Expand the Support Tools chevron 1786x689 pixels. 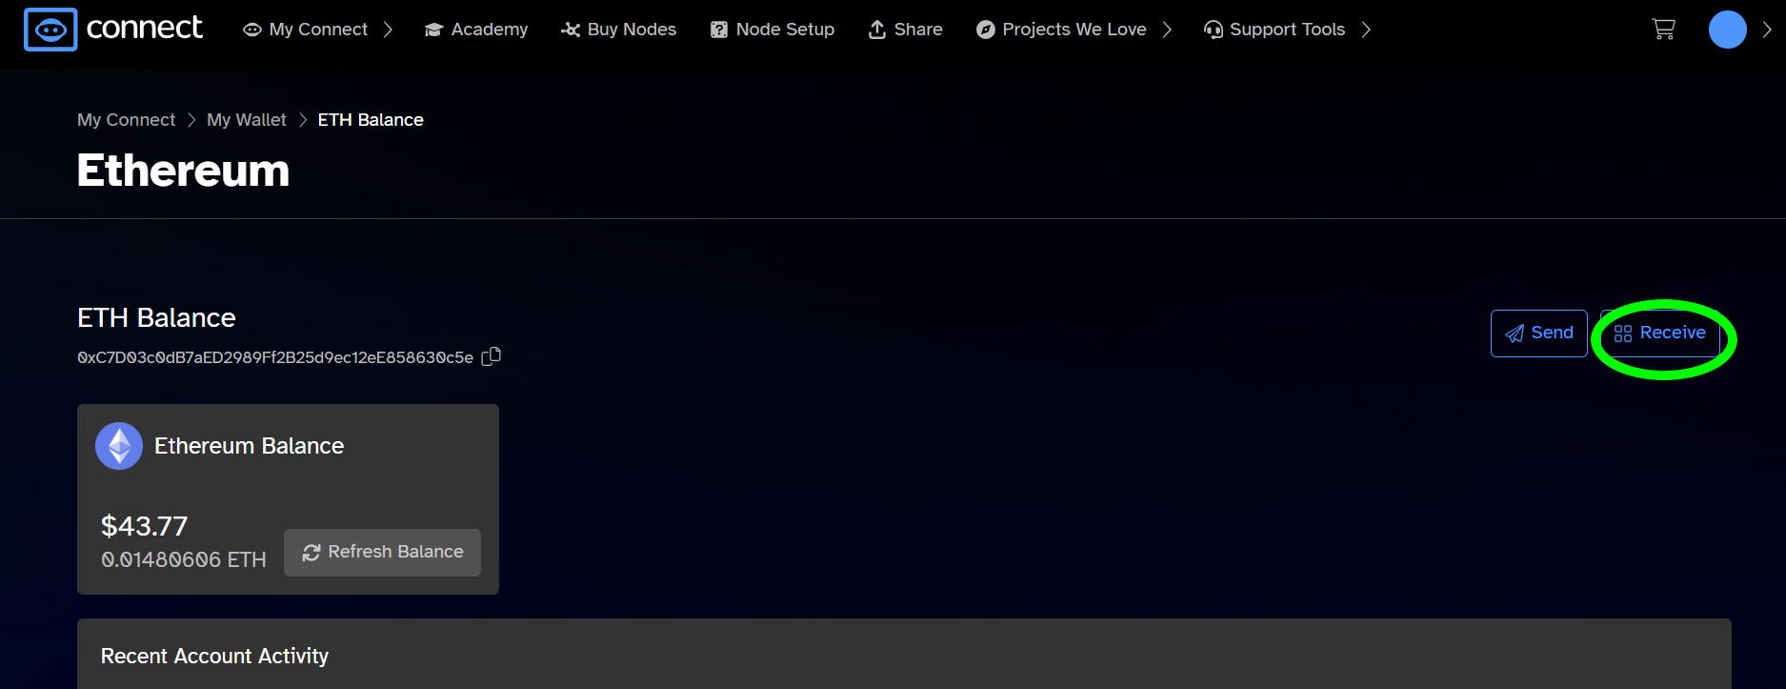[1366, 30]
